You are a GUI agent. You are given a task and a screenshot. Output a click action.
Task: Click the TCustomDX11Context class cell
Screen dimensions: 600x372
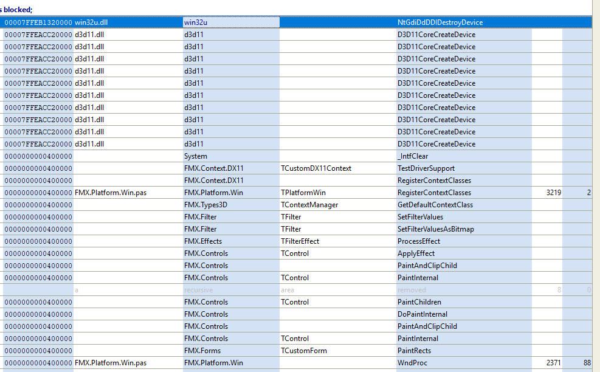pos(338,168)
